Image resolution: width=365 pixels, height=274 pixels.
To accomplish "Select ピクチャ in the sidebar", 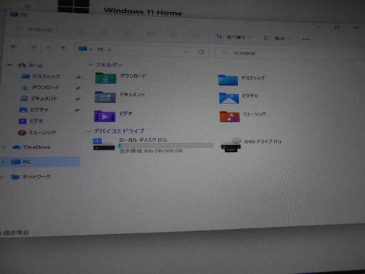I will [34, 110].
